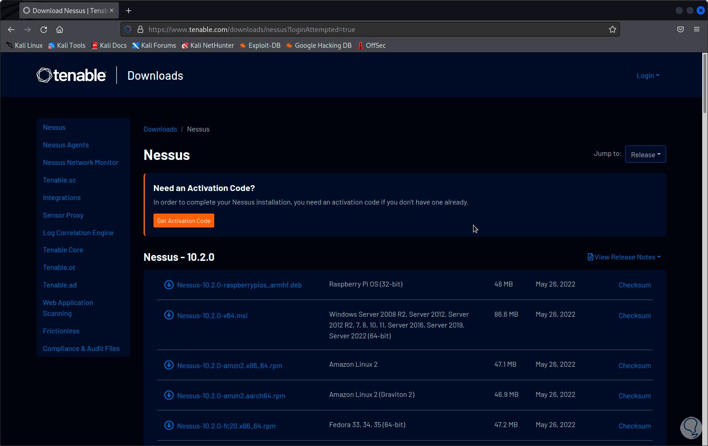Open the Firefox application menu
This screenshot has width=708, height=446.
[697, 30]
